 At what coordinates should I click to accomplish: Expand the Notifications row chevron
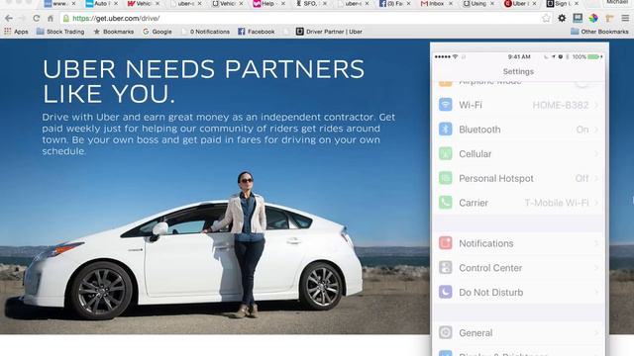[x=596, y=243]
